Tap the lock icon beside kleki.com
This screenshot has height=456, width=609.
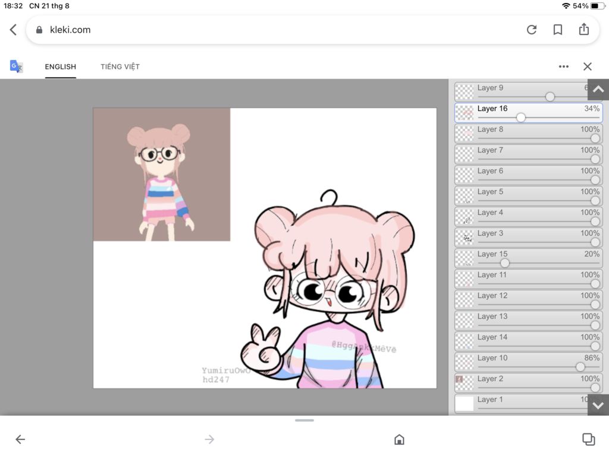click(39, 30)
